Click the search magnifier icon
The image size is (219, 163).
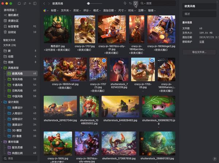(142, 3)
